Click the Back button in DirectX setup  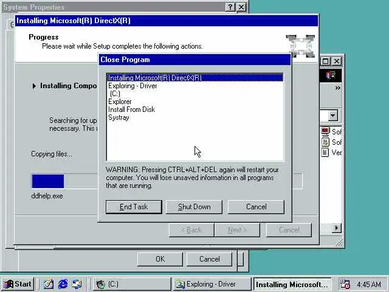191,230
